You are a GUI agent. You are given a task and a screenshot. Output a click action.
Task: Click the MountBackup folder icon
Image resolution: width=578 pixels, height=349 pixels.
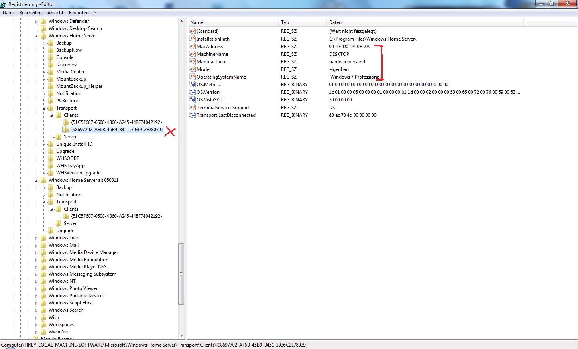[x=51, y=79]
